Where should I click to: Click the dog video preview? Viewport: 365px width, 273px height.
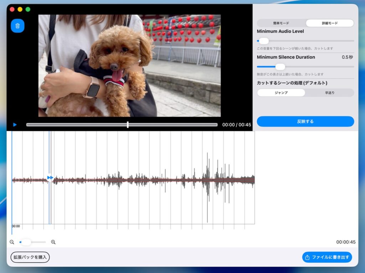(x=129, y=66)
